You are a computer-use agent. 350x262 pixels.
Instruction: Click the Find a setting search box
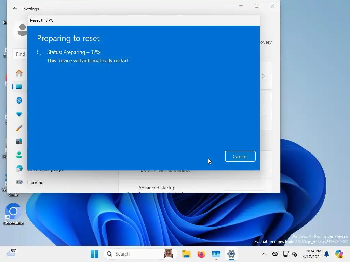(20, 54)
